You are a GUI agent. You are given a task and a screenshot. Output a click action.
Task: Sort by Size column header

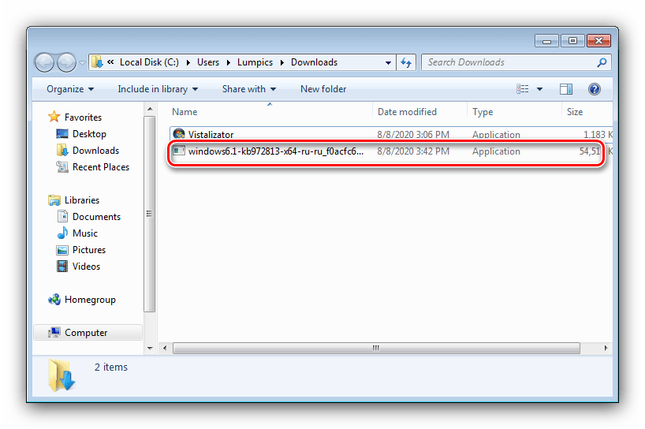[575, 112]
